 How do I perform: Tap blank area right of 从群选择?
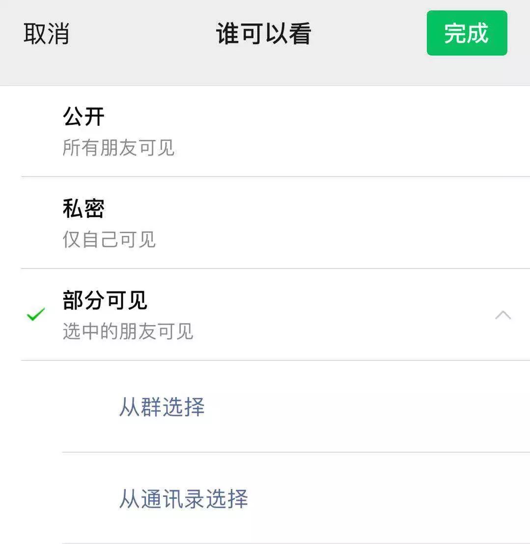(364, 406)
